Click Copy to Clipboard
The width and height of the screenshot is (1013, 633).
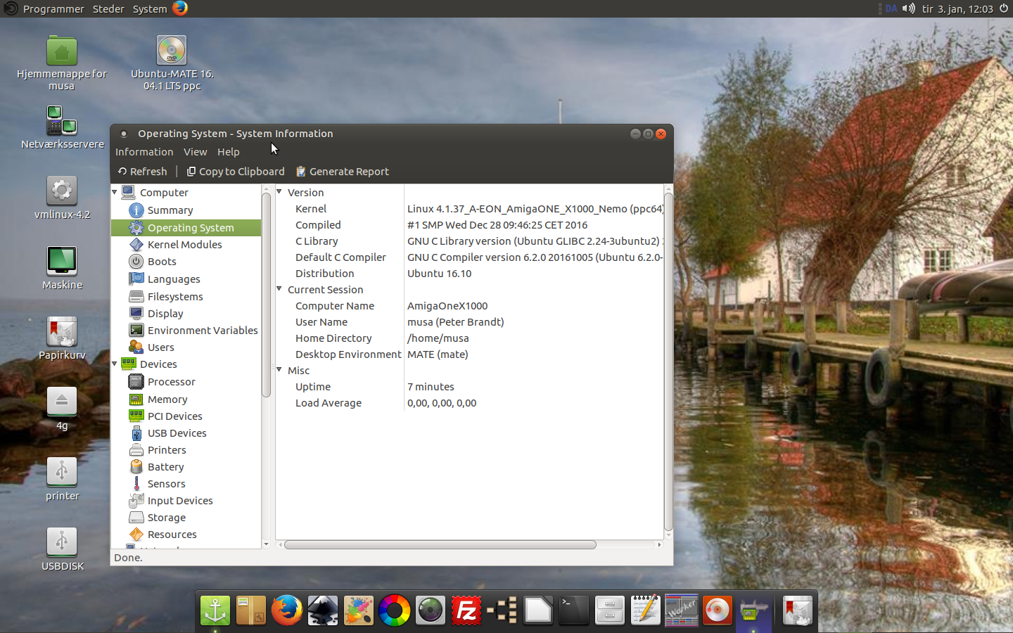pyautogui.click(x=236, y=172)
